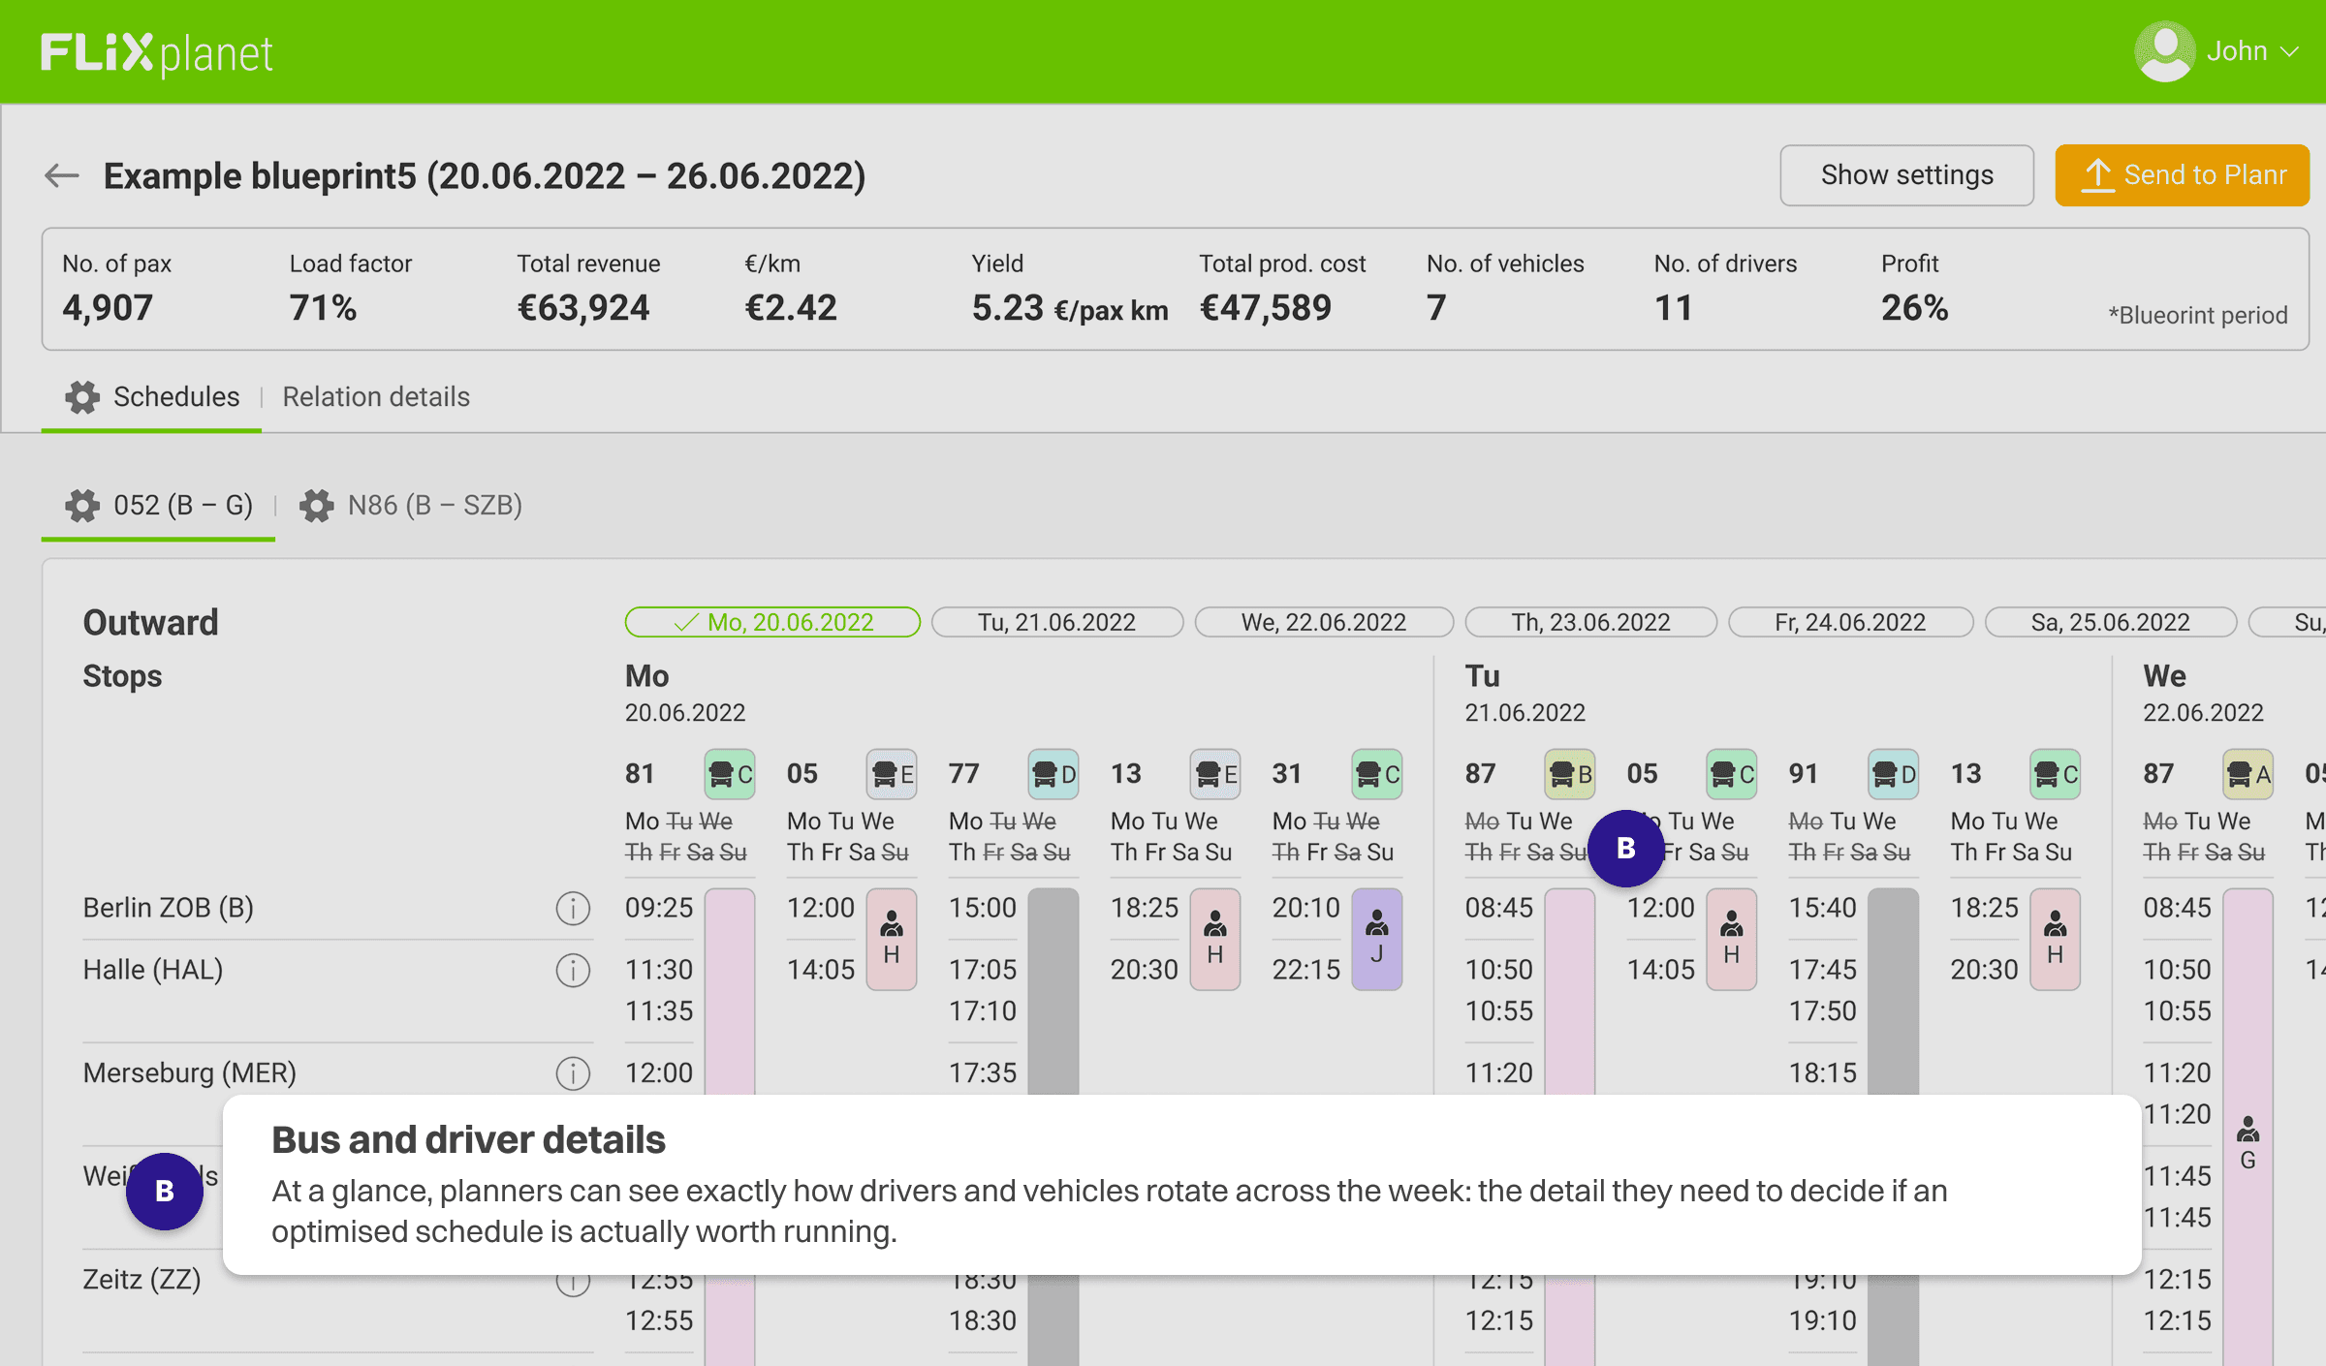Click the Send to Planr button
The width and height of the screenshot is (2326, 1366).
2183,175
